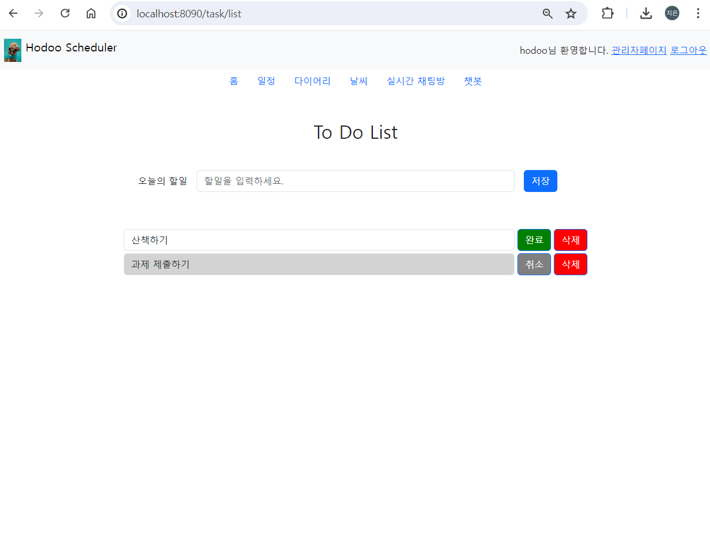Click the 로그아웃 link

tap(689, 50)
